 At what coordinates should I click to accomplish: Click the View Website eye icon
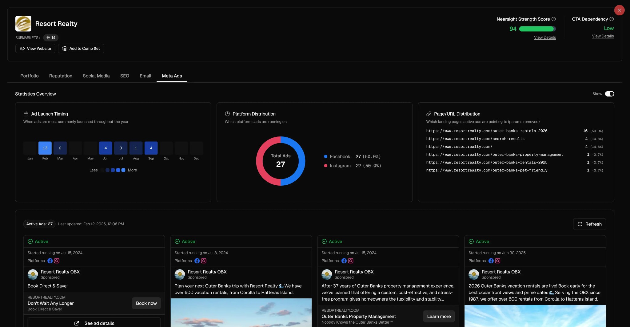(22, 49)
